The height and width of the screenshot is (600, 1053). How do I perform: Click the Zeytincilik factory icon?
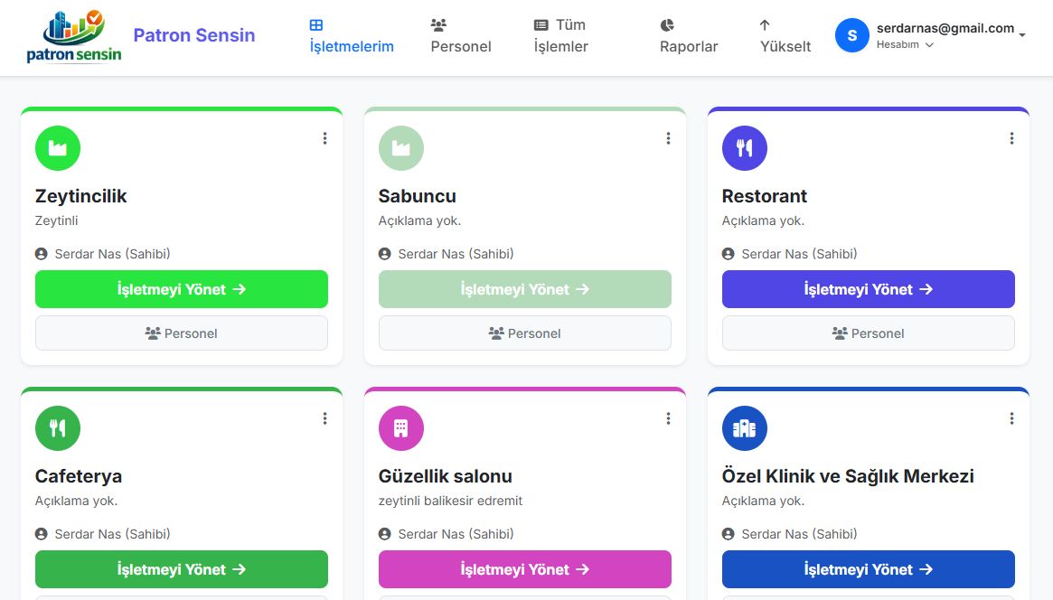[58, 148]
